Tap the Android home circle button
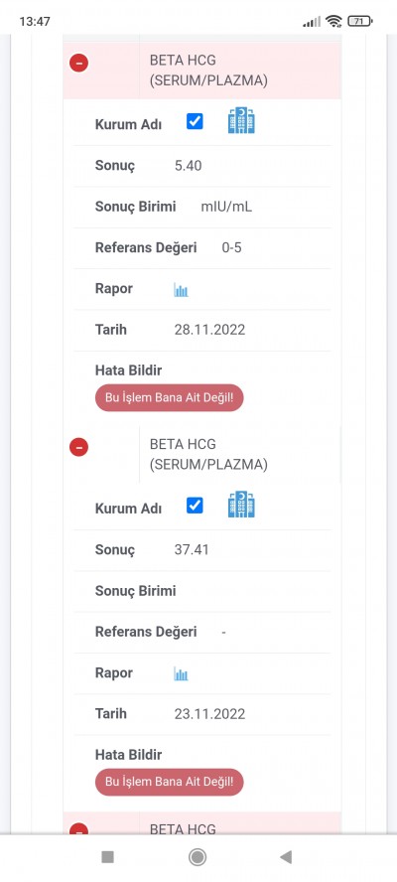The image size is (397, 882). (x=198, y=857)
